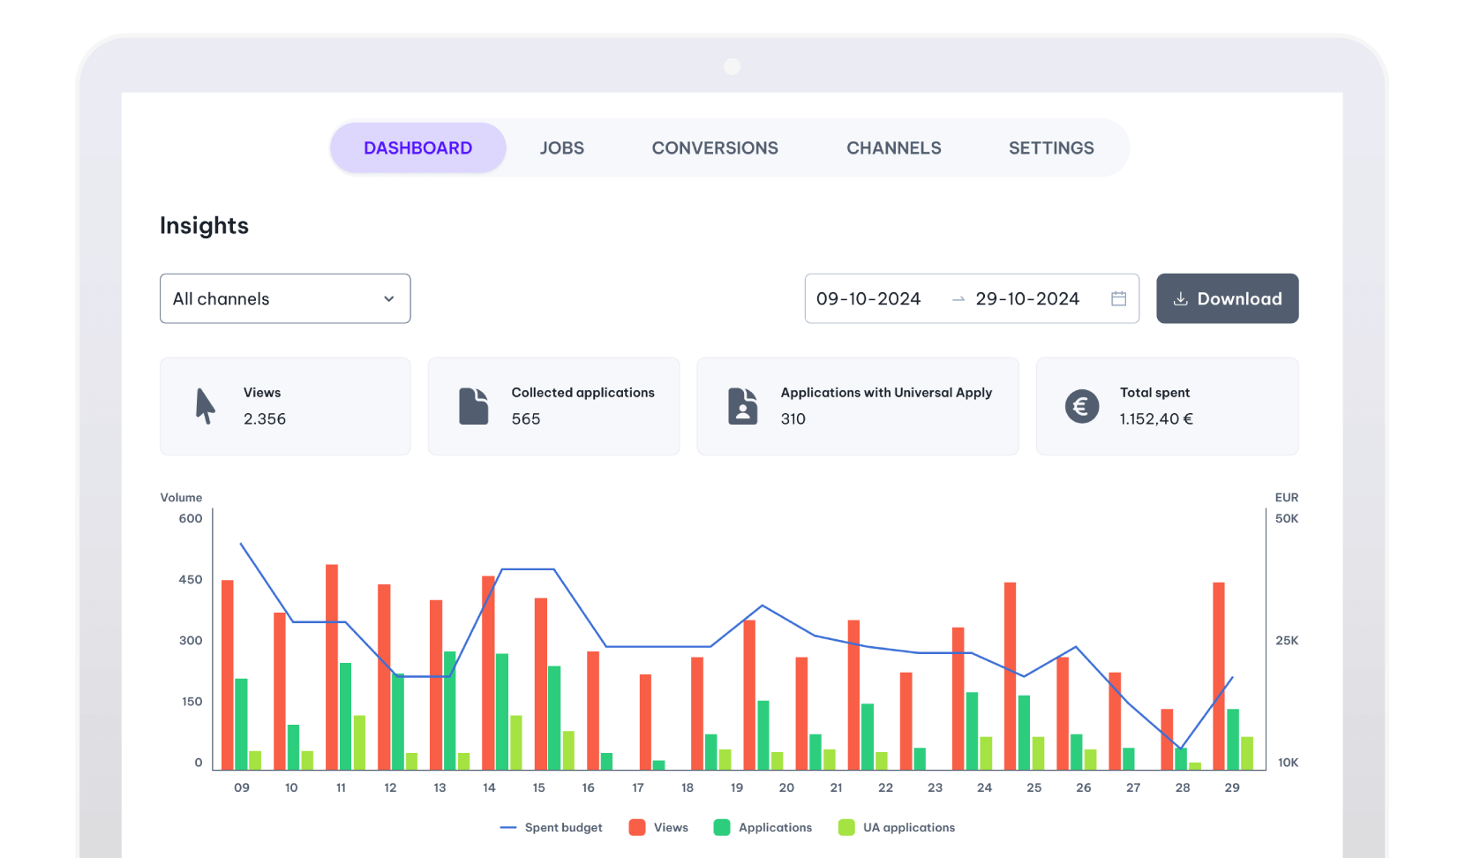Open the Channels tab
The height and width of the screenshot is (858, 1458).
893,148
